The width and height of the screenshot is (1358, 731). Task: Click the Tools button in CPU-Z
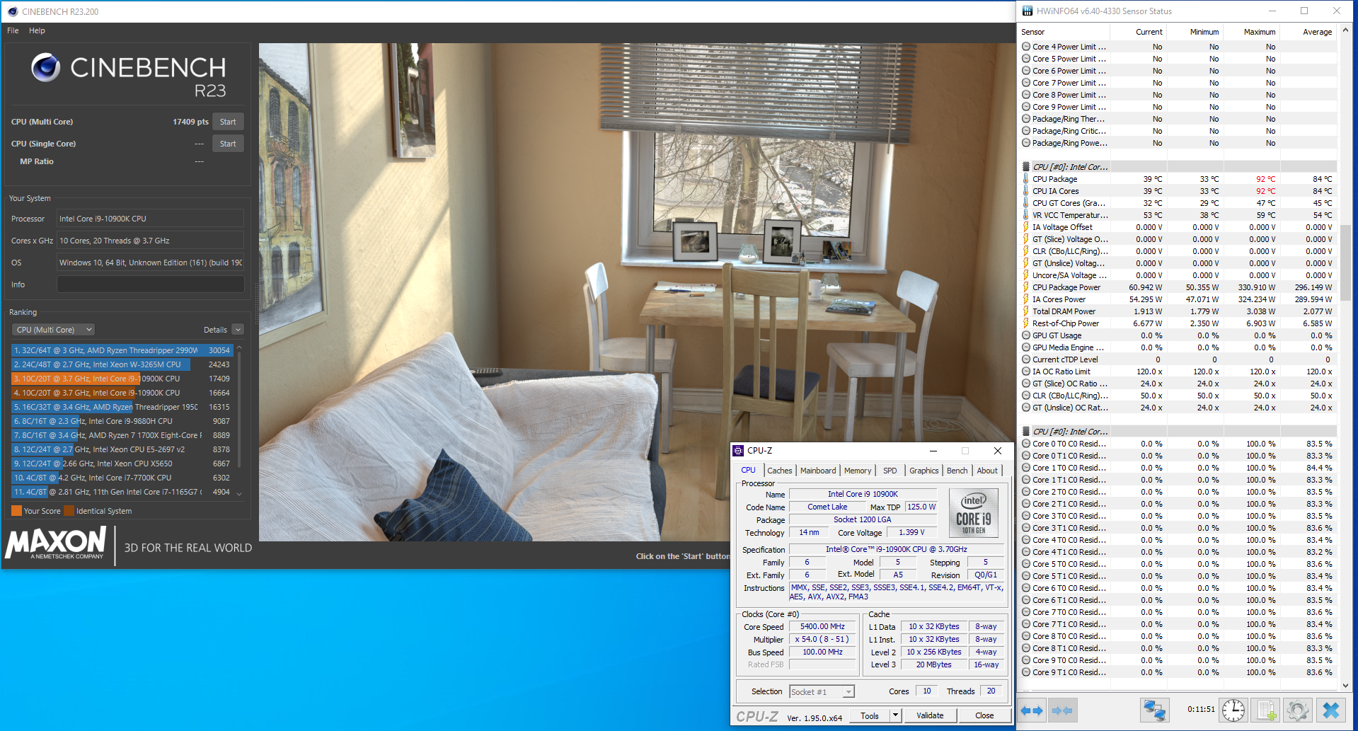870,715
